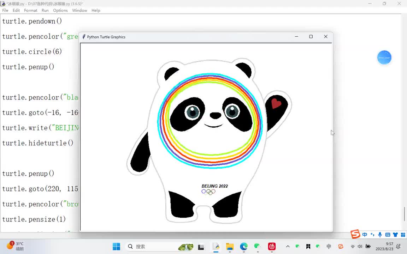Open WeChat from the taskbar

[x=258, y=247]
